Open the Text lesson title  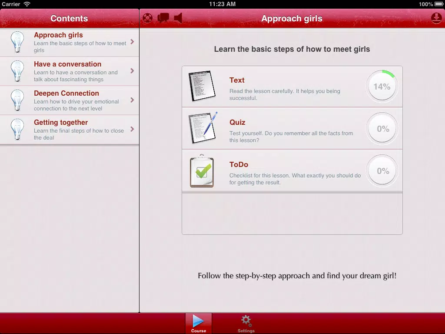coord(237,80)
